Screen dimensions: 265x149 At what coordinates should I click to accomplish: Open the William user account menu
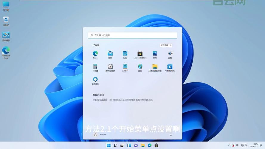(x=100, y=135)
